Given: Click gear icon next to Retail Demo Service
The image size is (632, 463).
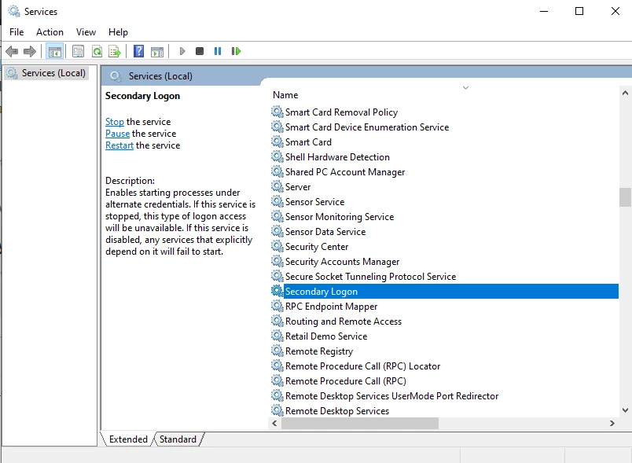Looking at the screenshot, I should click(277, 335).
